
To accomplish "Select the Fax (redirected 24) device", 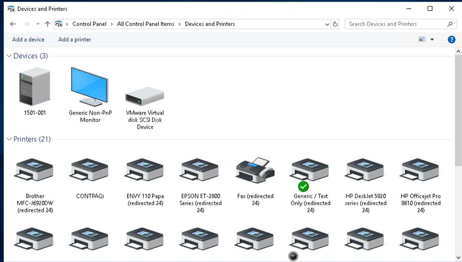I will (255, 170).
